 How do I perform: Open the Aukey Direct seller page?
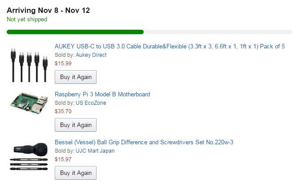tap(91, 55)
